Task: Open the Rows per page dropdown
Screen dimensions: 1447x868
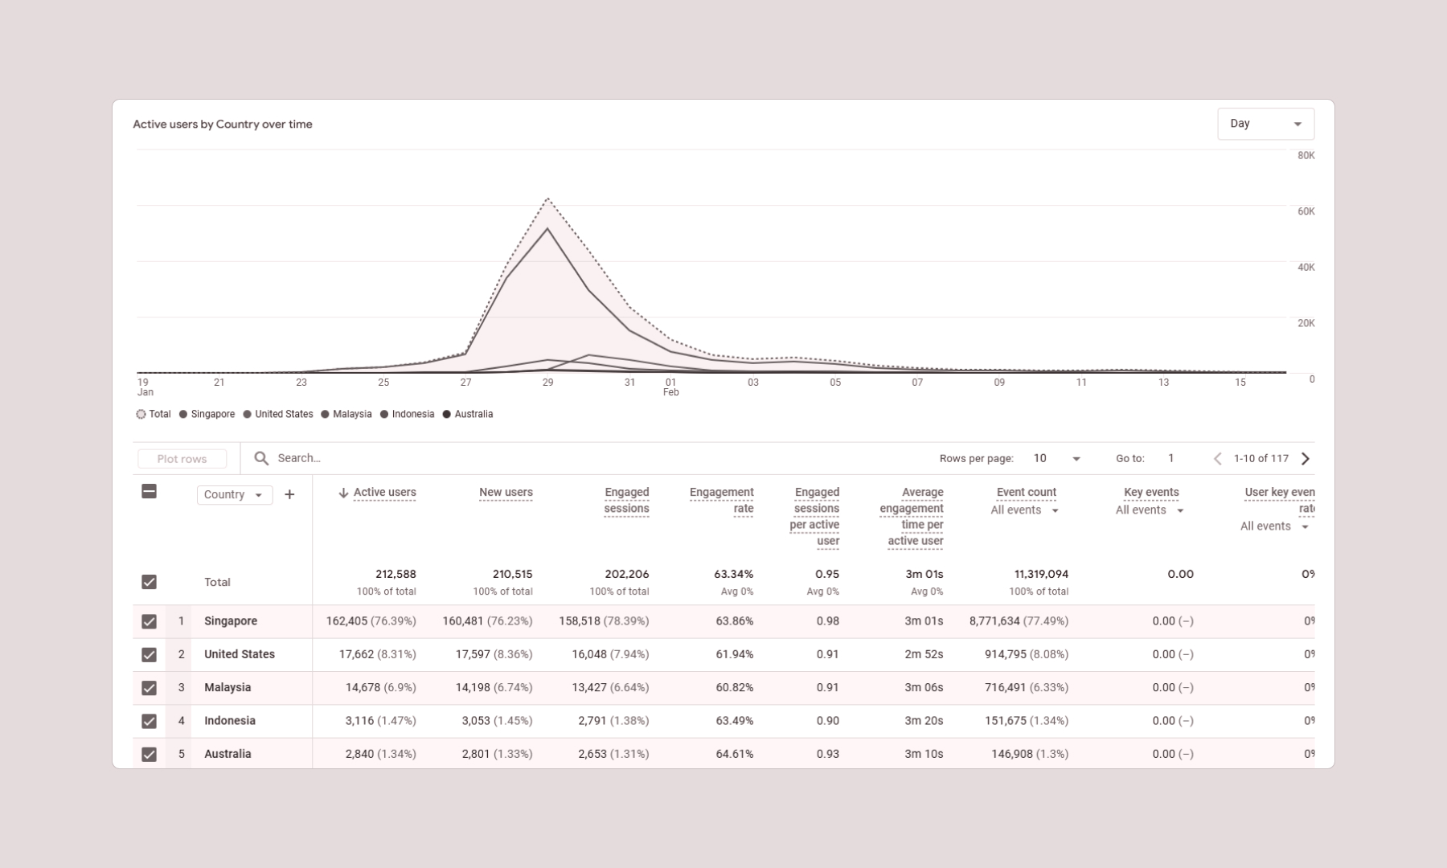Action: pos(1056,458)
